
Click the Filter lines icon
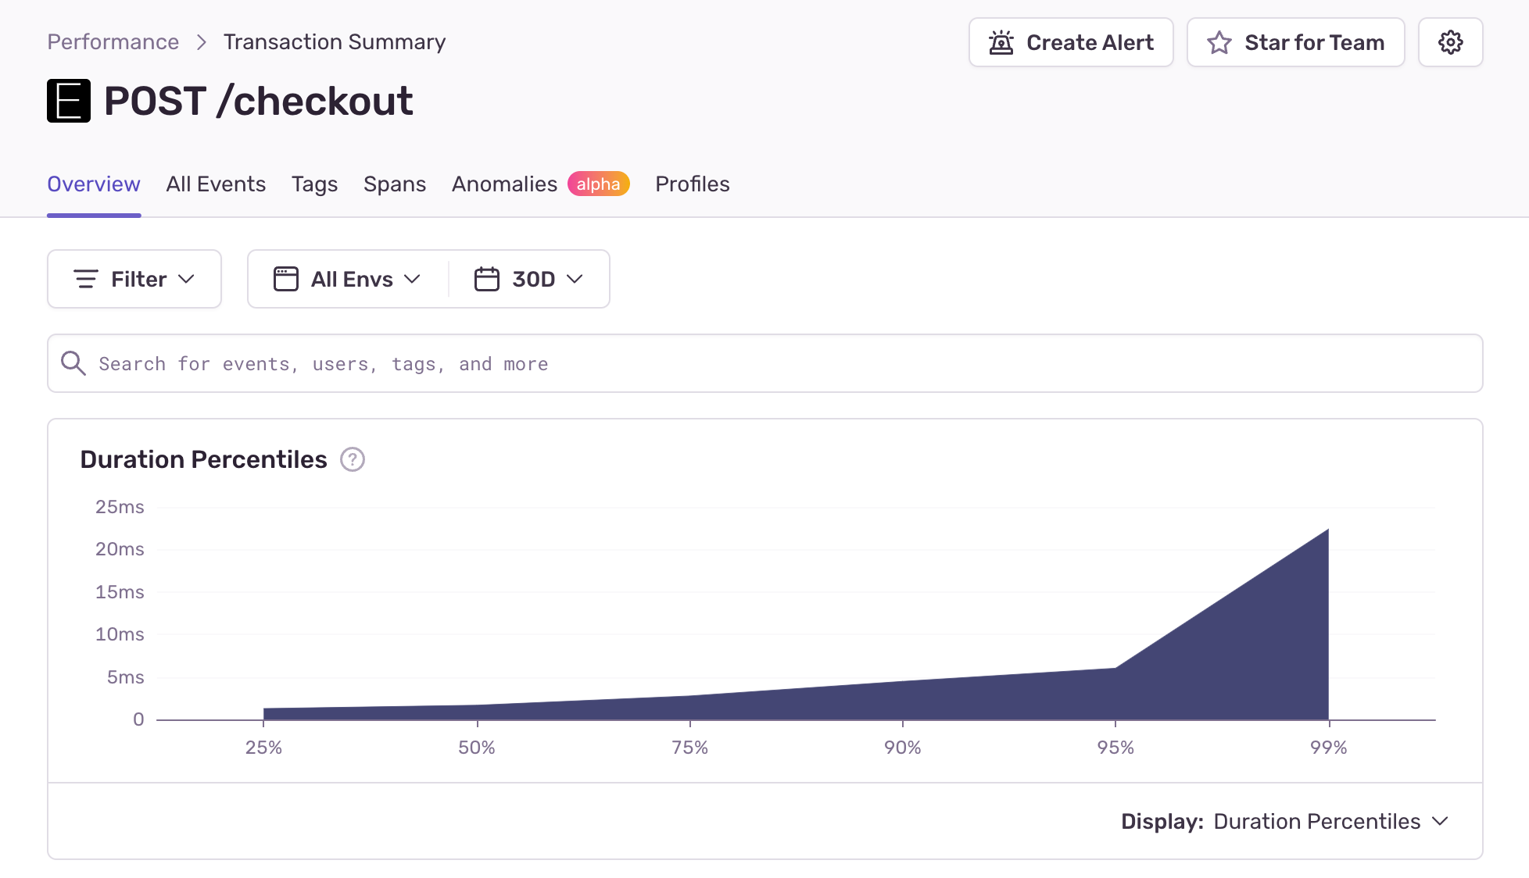point(85,279)
